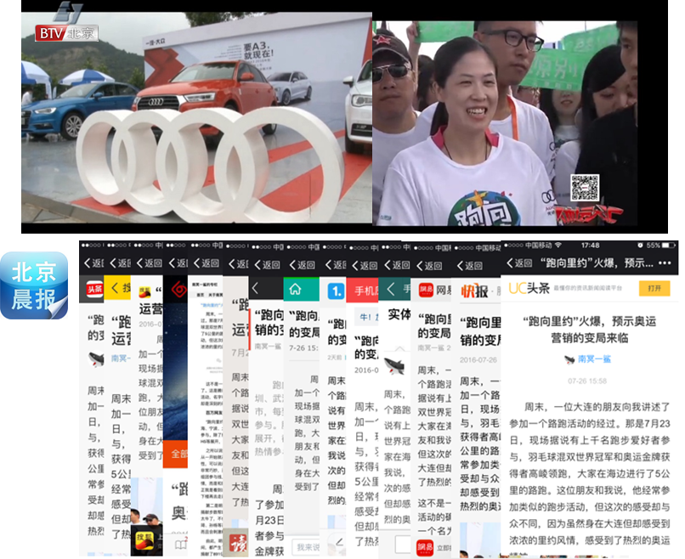Tap the red 網易 icon at the bottom
The width and height of the screenshot is (685, 559).
pos(425,548)
